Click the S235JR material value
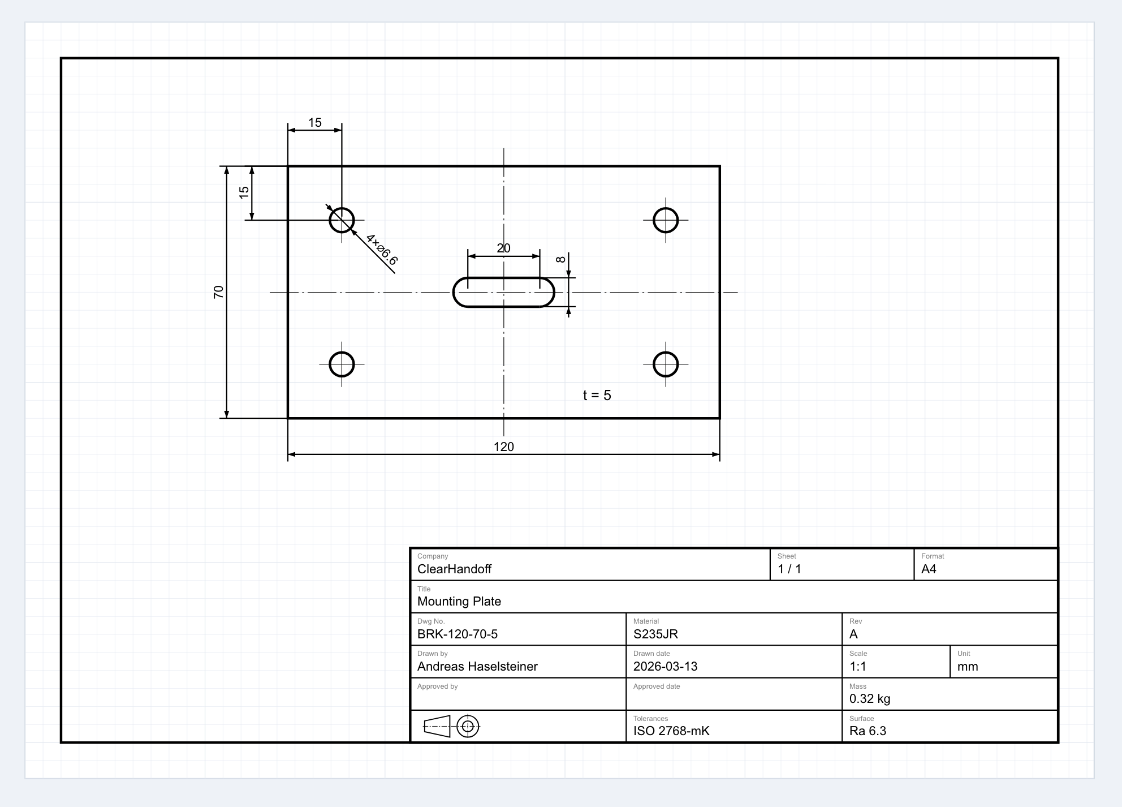The image size is (1122, 807). (655, 634)
